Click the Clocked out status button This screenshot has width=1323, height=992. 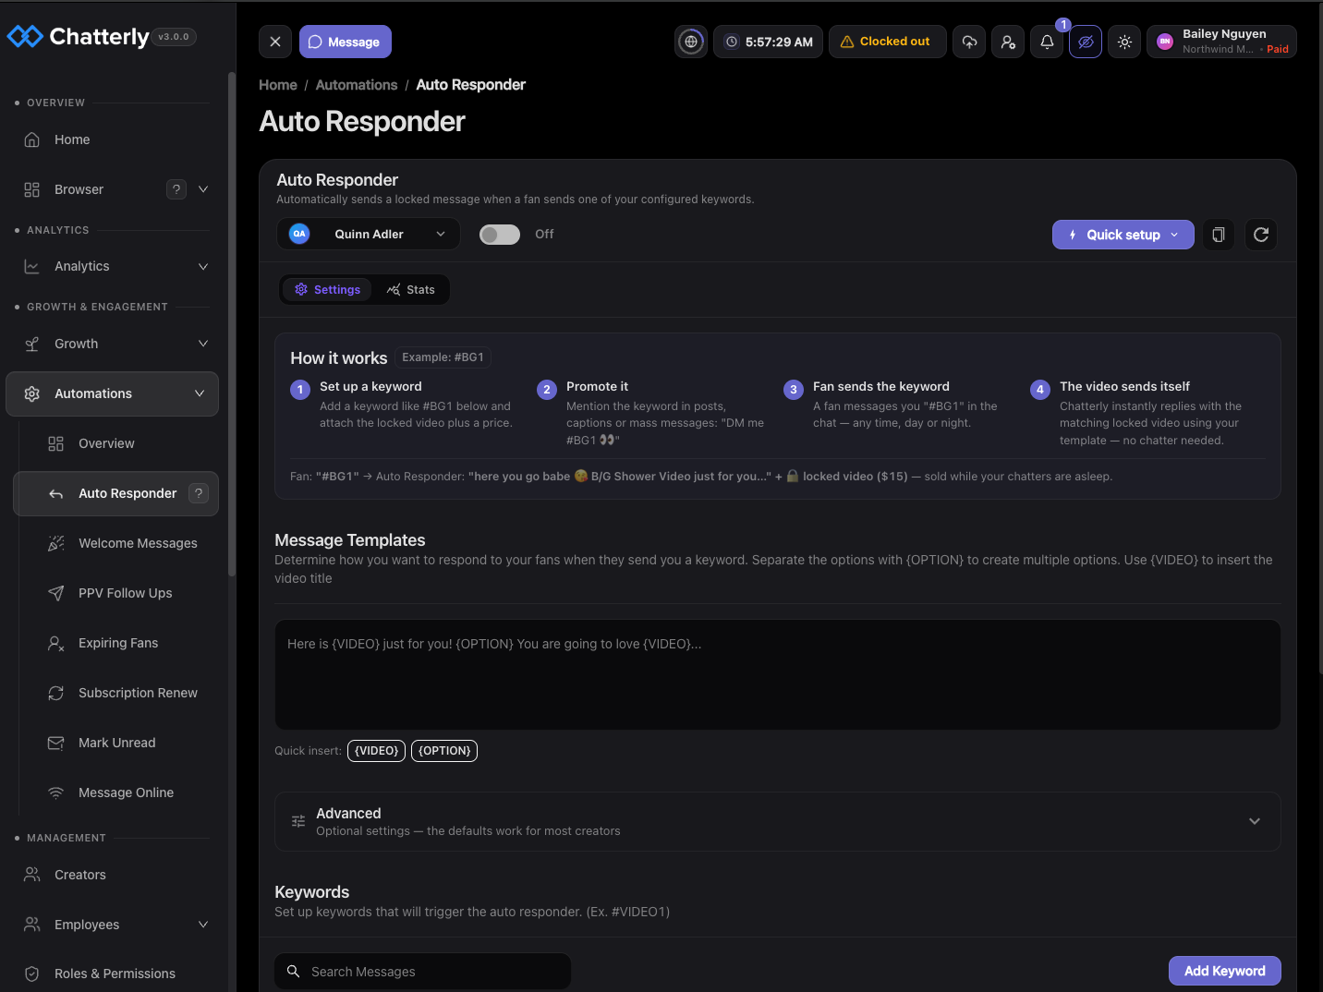click(x=888, y=42)
